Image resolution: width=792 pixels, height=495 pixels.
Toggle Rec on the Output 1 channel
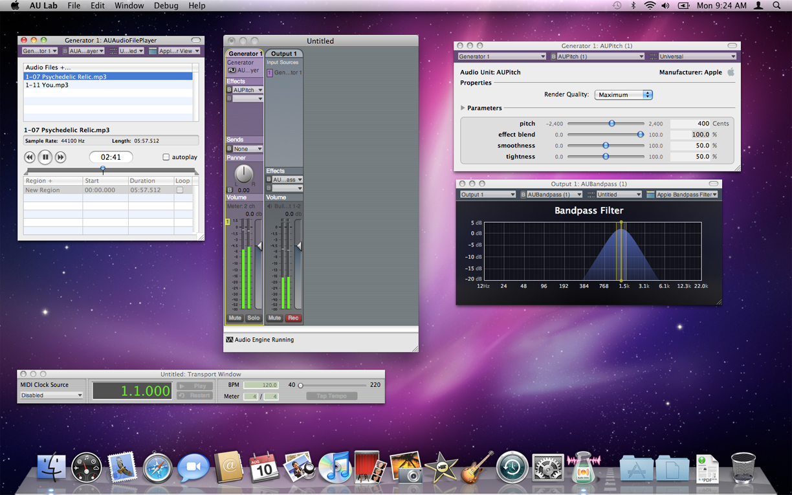(x=293, y=318)
